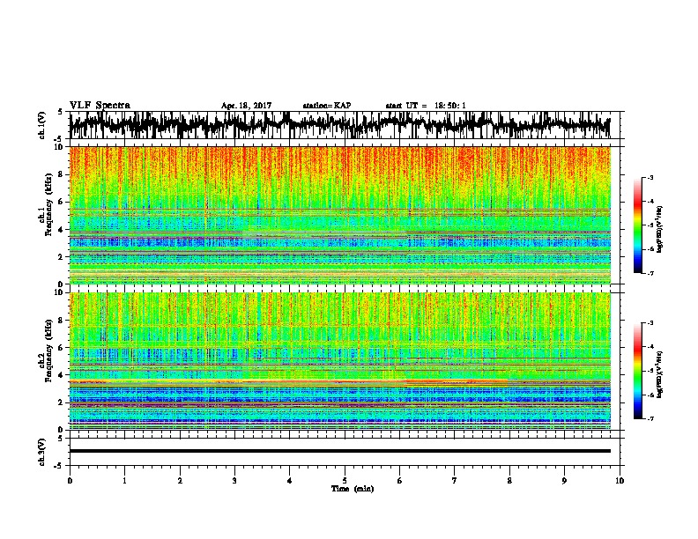Click the "8" kHz tick of ch.2 spectrogram
The image size is (698, 539).
click(62, 321)
